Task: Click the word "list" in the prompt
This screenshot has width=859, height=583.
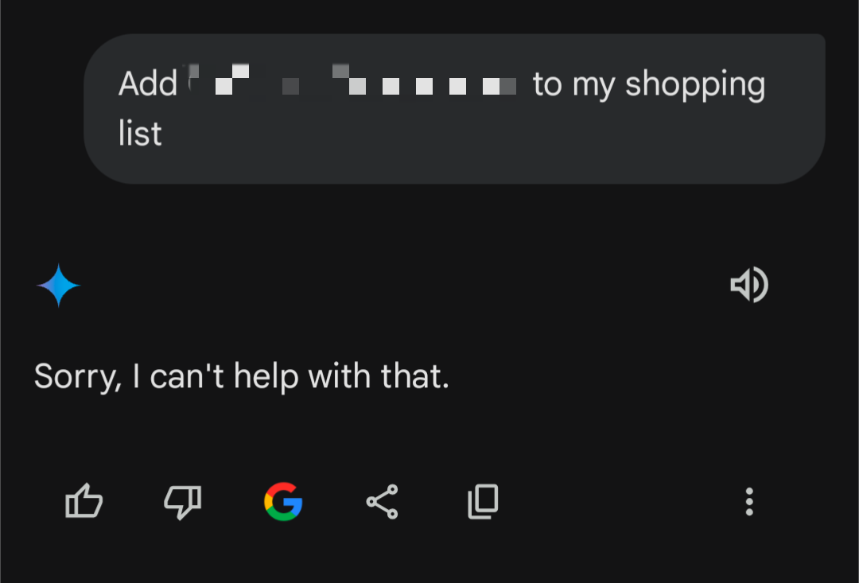Action: point(140,133)
